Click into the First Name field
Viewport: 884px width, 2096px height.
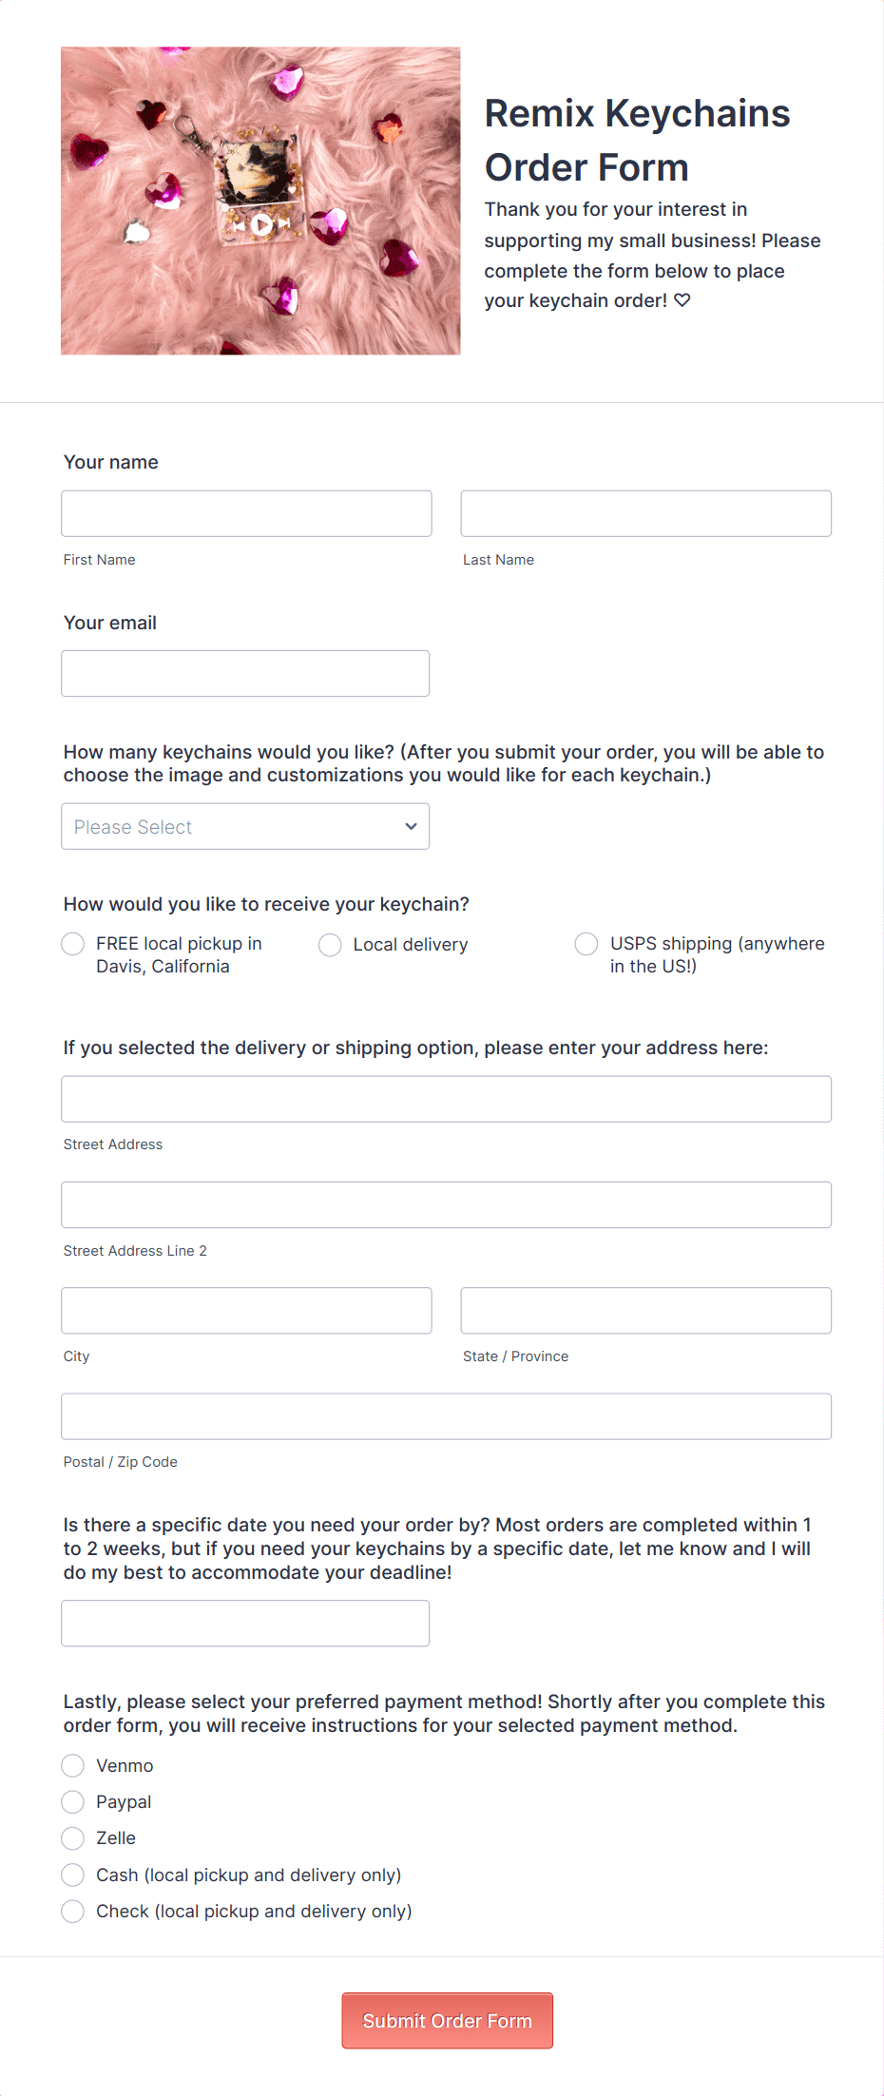click(245, 512)
